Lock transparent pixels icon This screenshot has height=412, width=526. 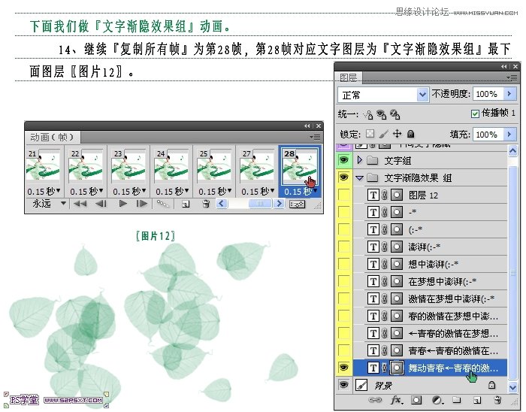(x=370, y=134)
